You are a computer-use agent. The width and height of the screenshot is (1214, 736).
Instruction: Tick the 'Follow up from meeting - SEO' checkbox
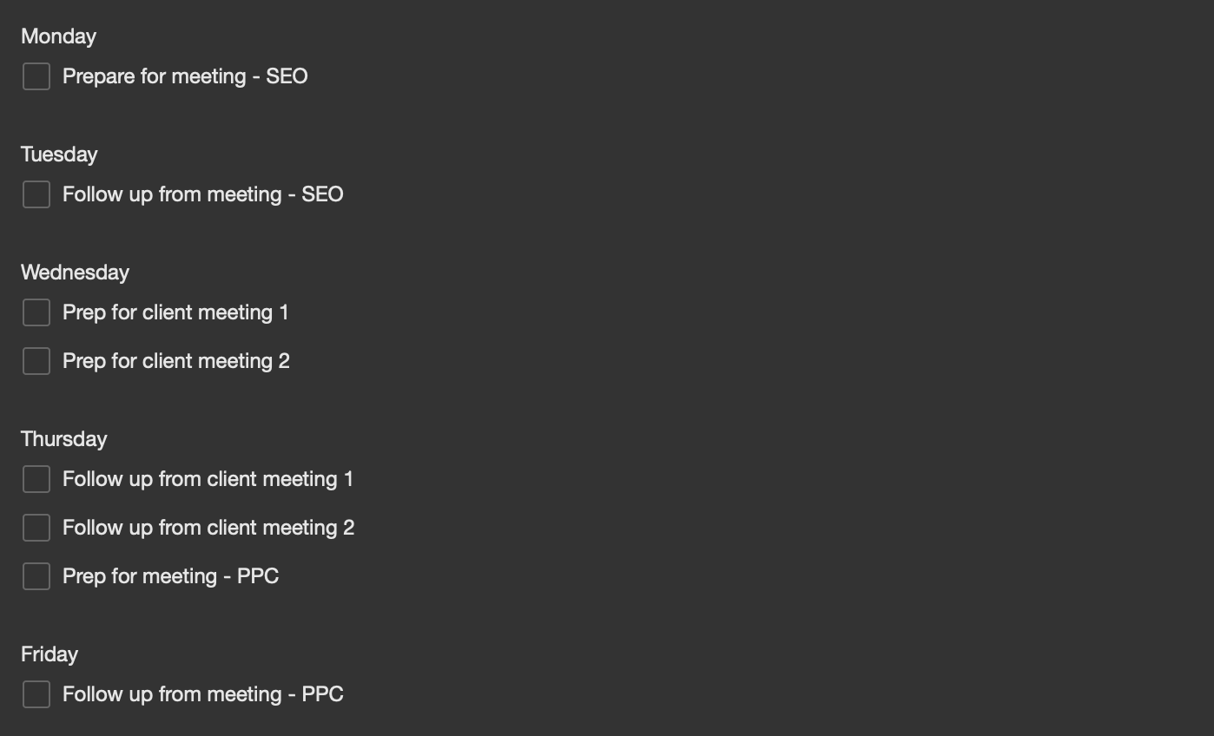[36, 194]
